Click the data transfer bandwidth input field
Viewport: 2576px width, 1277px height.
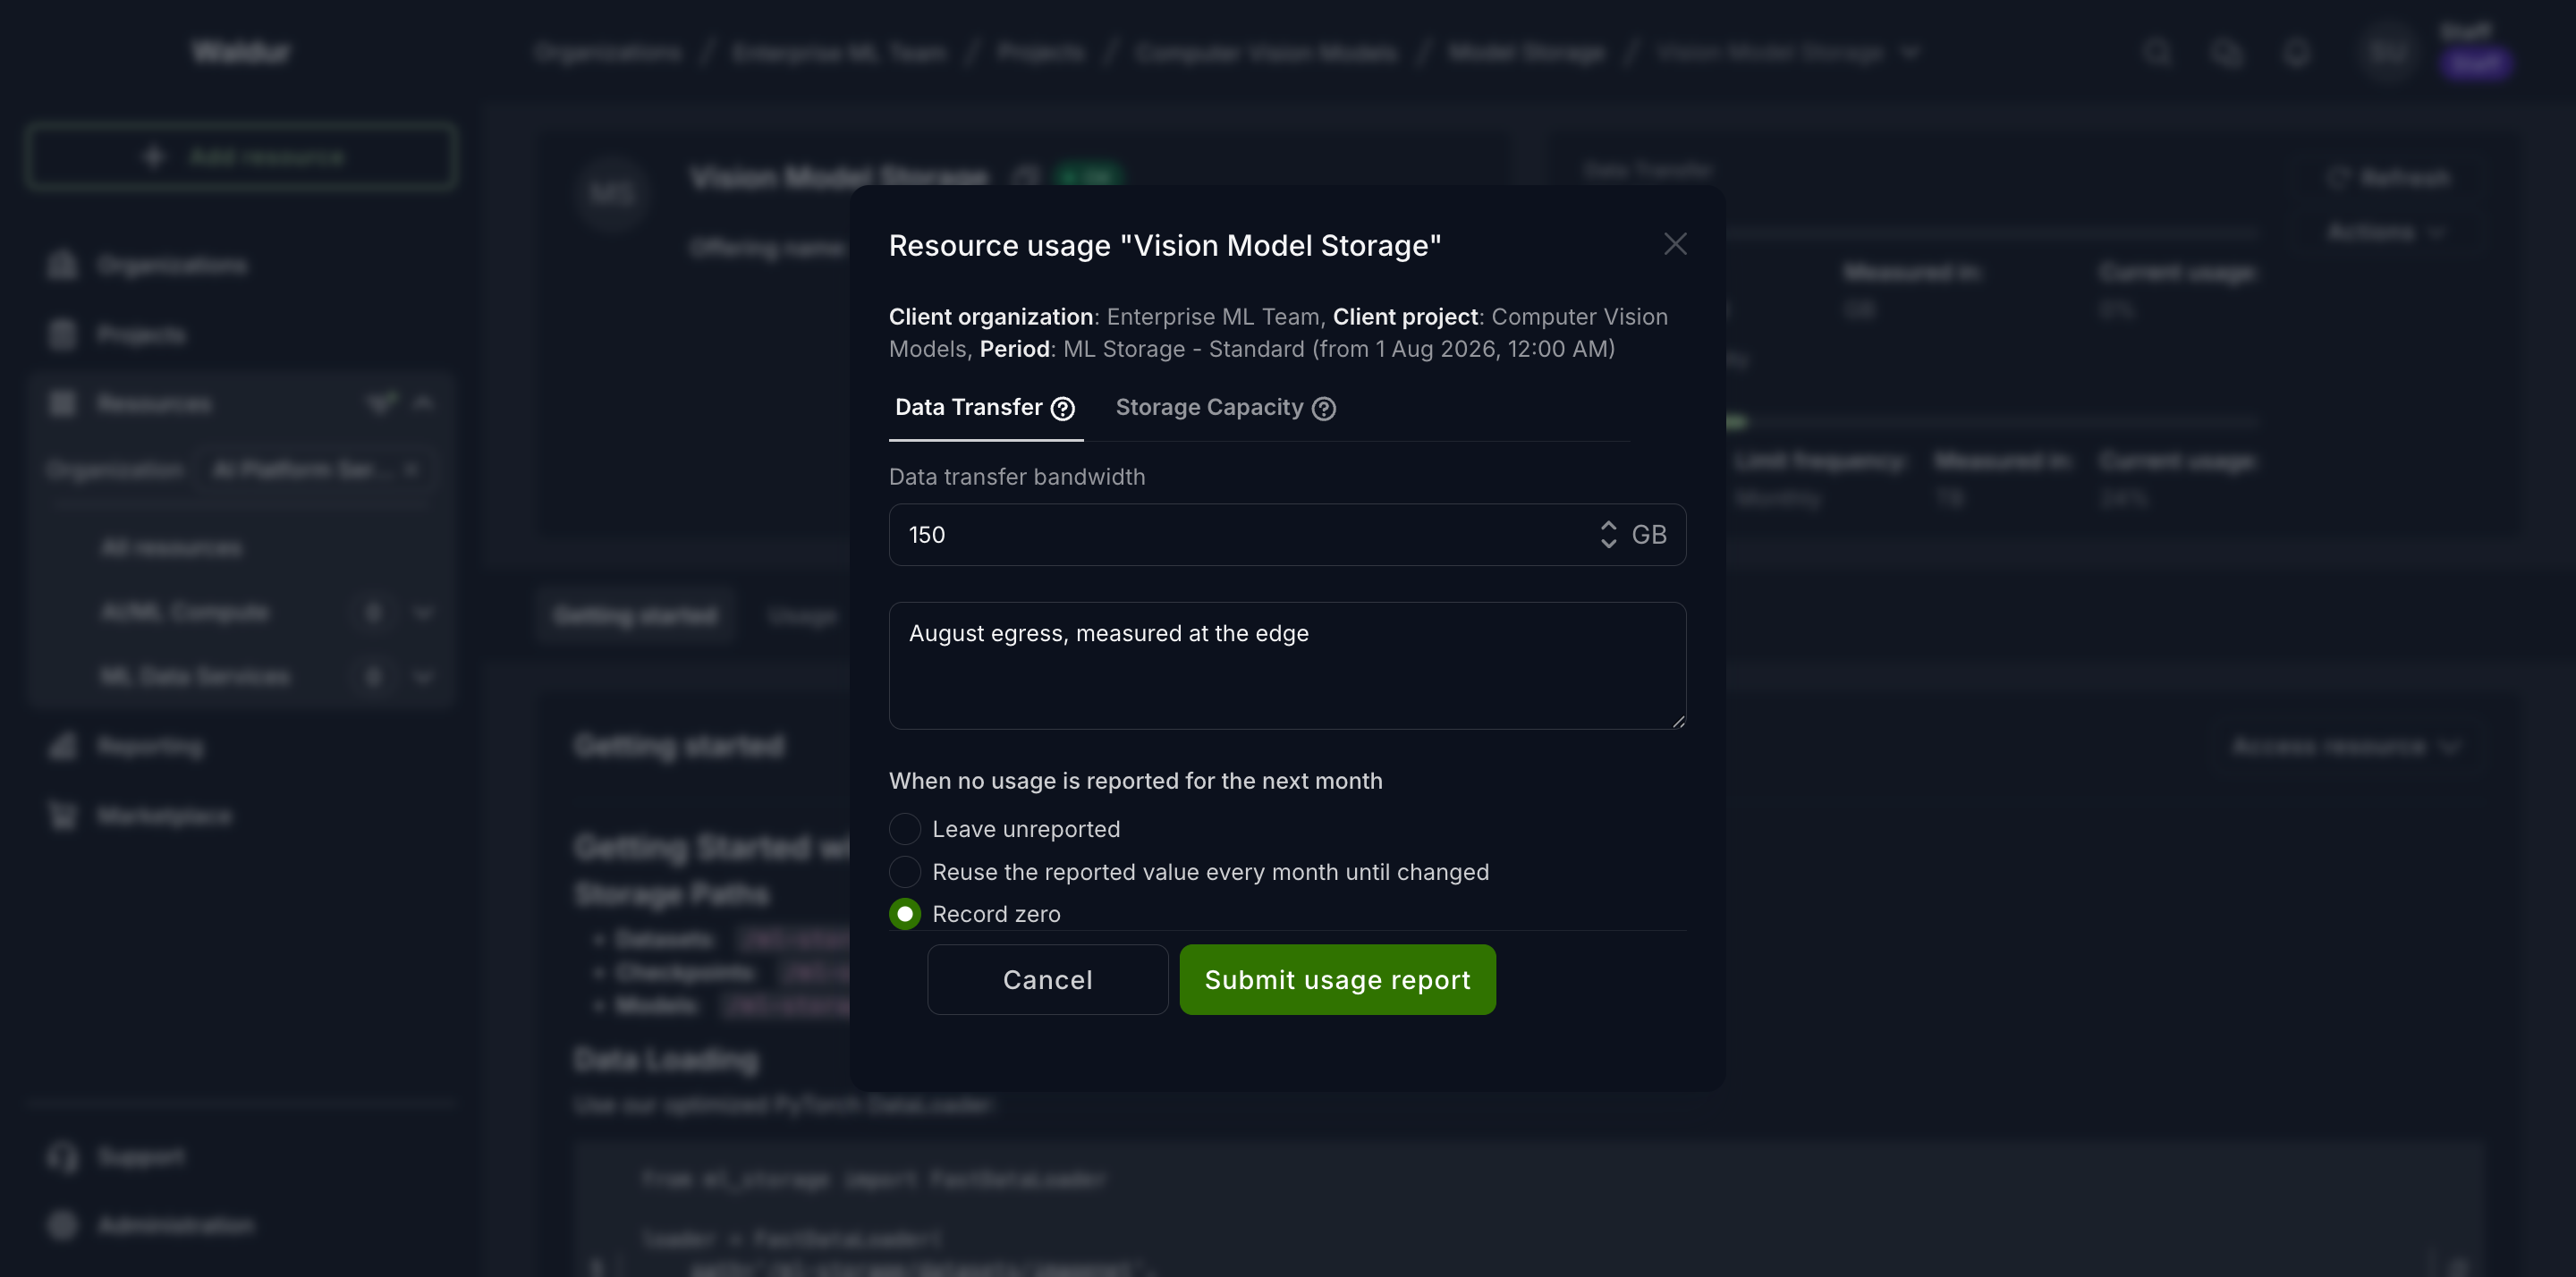tap(1287, 535)
